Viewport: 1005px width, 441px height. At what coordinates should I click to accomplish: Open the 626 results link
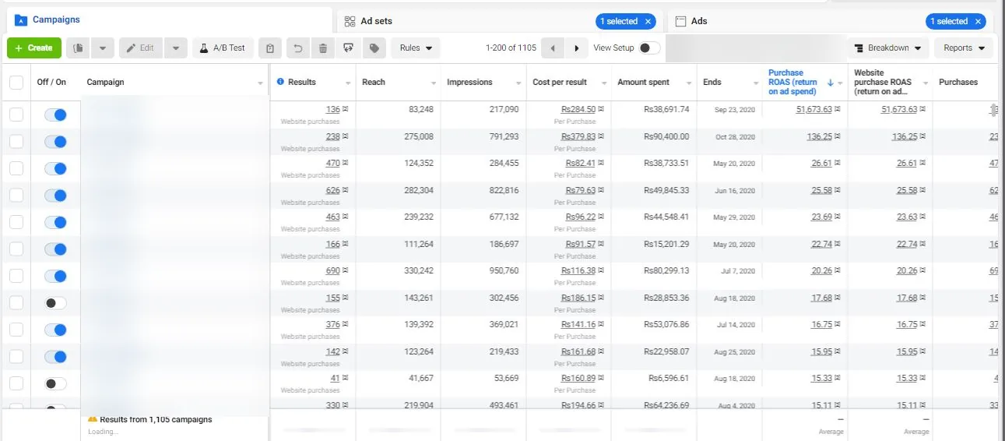pyautogui.click(x=333, y=190)
